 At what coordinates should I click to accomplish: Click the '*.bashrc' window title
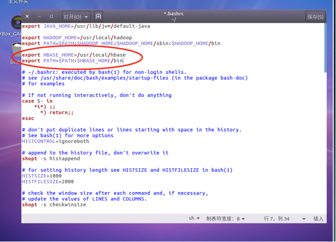coord(174,14)
